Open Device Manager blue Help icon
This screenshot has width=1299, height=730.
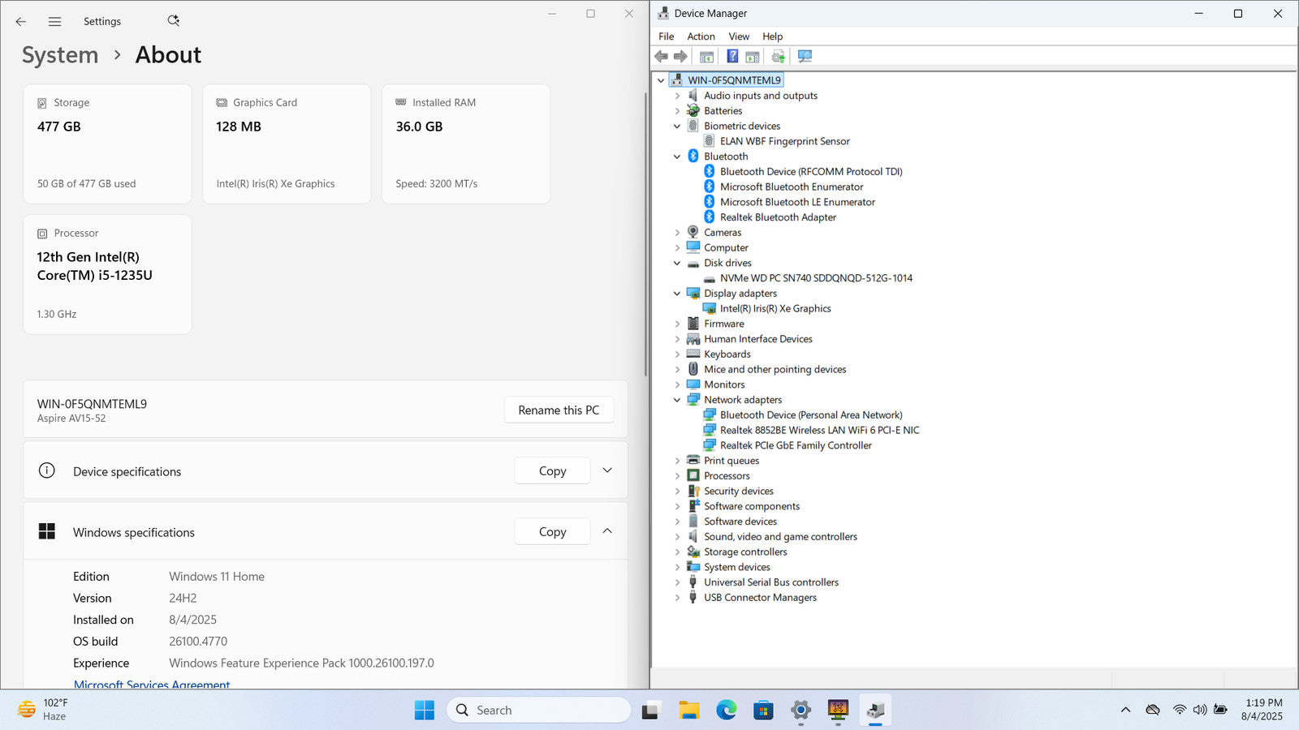coord(732,56)
